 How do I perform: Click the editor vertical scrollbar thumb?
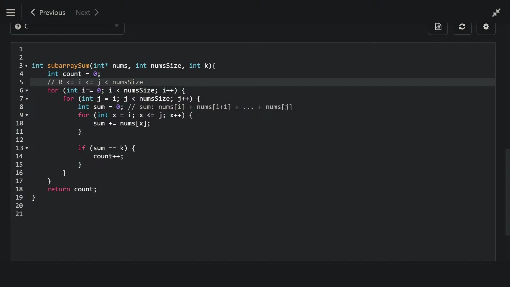[x=507, y=192]
